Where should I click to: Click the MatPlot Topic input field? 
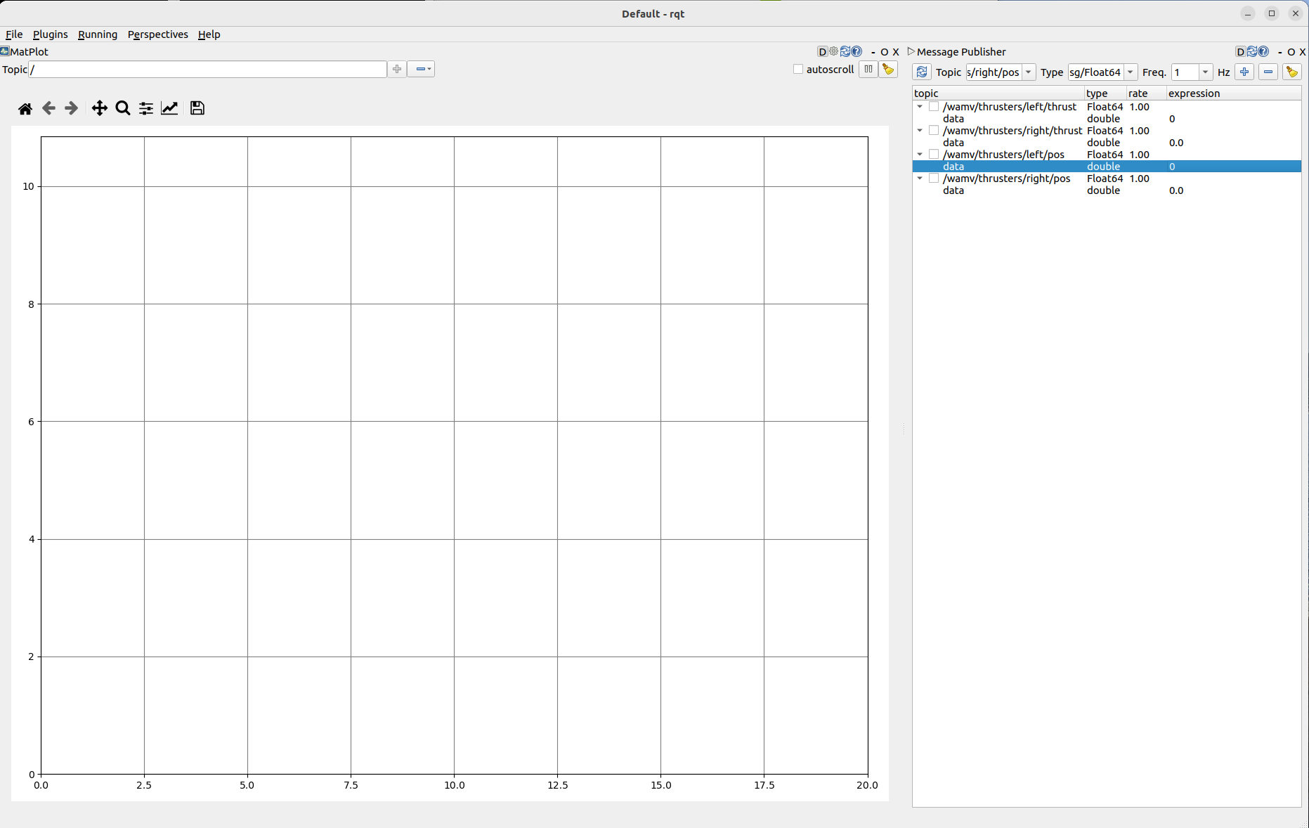(x=208, y=69)
